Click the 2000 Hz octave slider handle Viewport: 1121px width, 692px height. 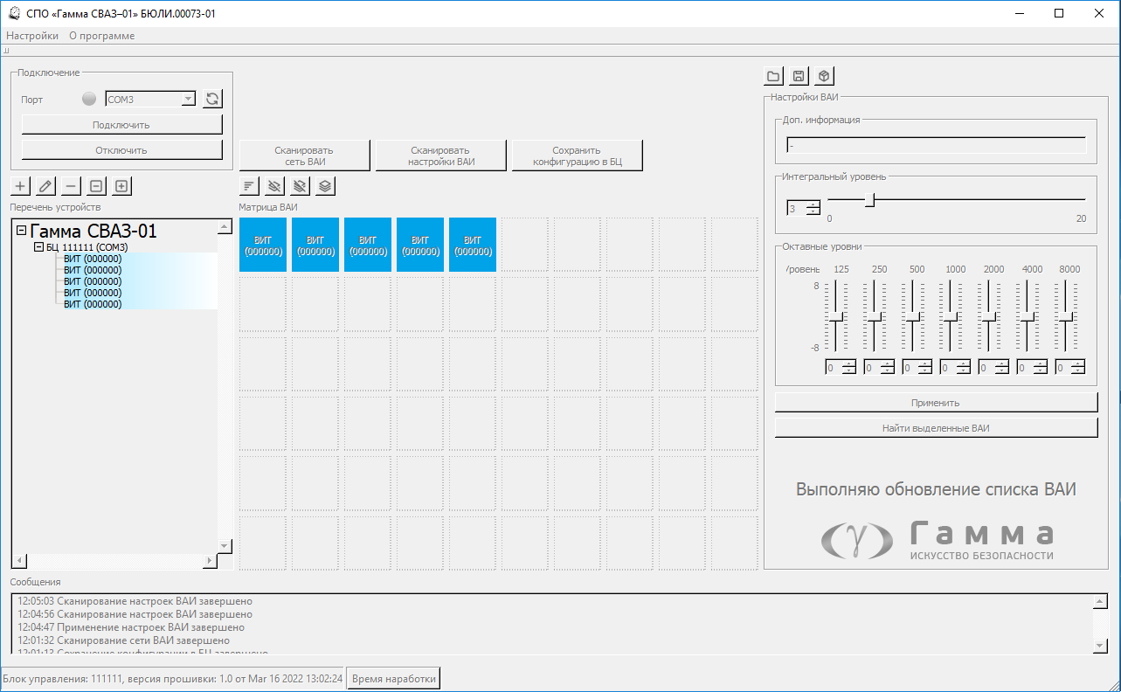[989, 317]
